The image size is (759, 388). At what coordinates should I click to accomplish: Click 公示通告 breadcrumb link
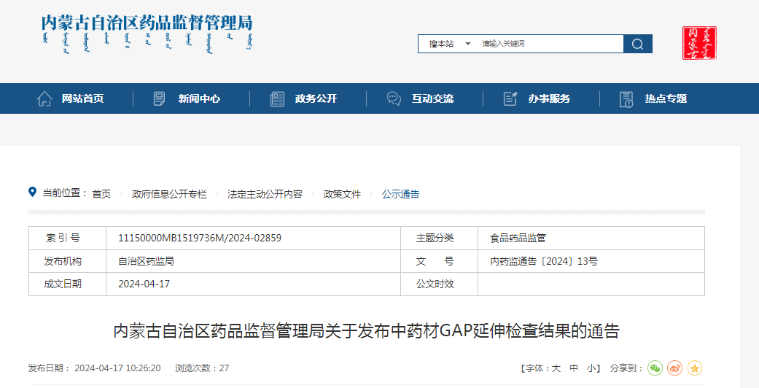[400, 194]
